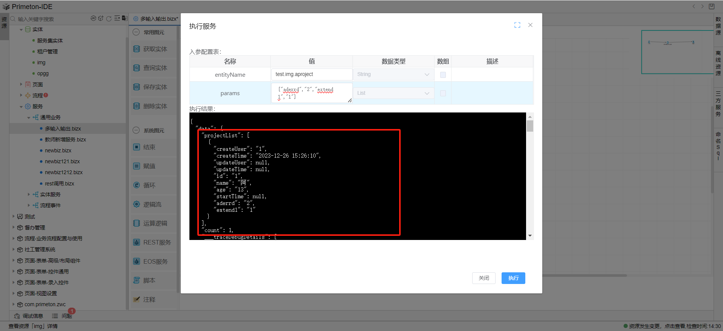Screen dimensions: 723x331
Task: Choose the 注释 annotation icon
Action: coord(137,299)
